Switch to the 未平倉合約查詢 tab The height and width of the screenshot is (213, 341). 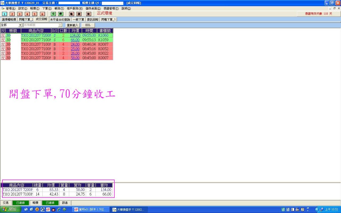click(x=60, y=19)
